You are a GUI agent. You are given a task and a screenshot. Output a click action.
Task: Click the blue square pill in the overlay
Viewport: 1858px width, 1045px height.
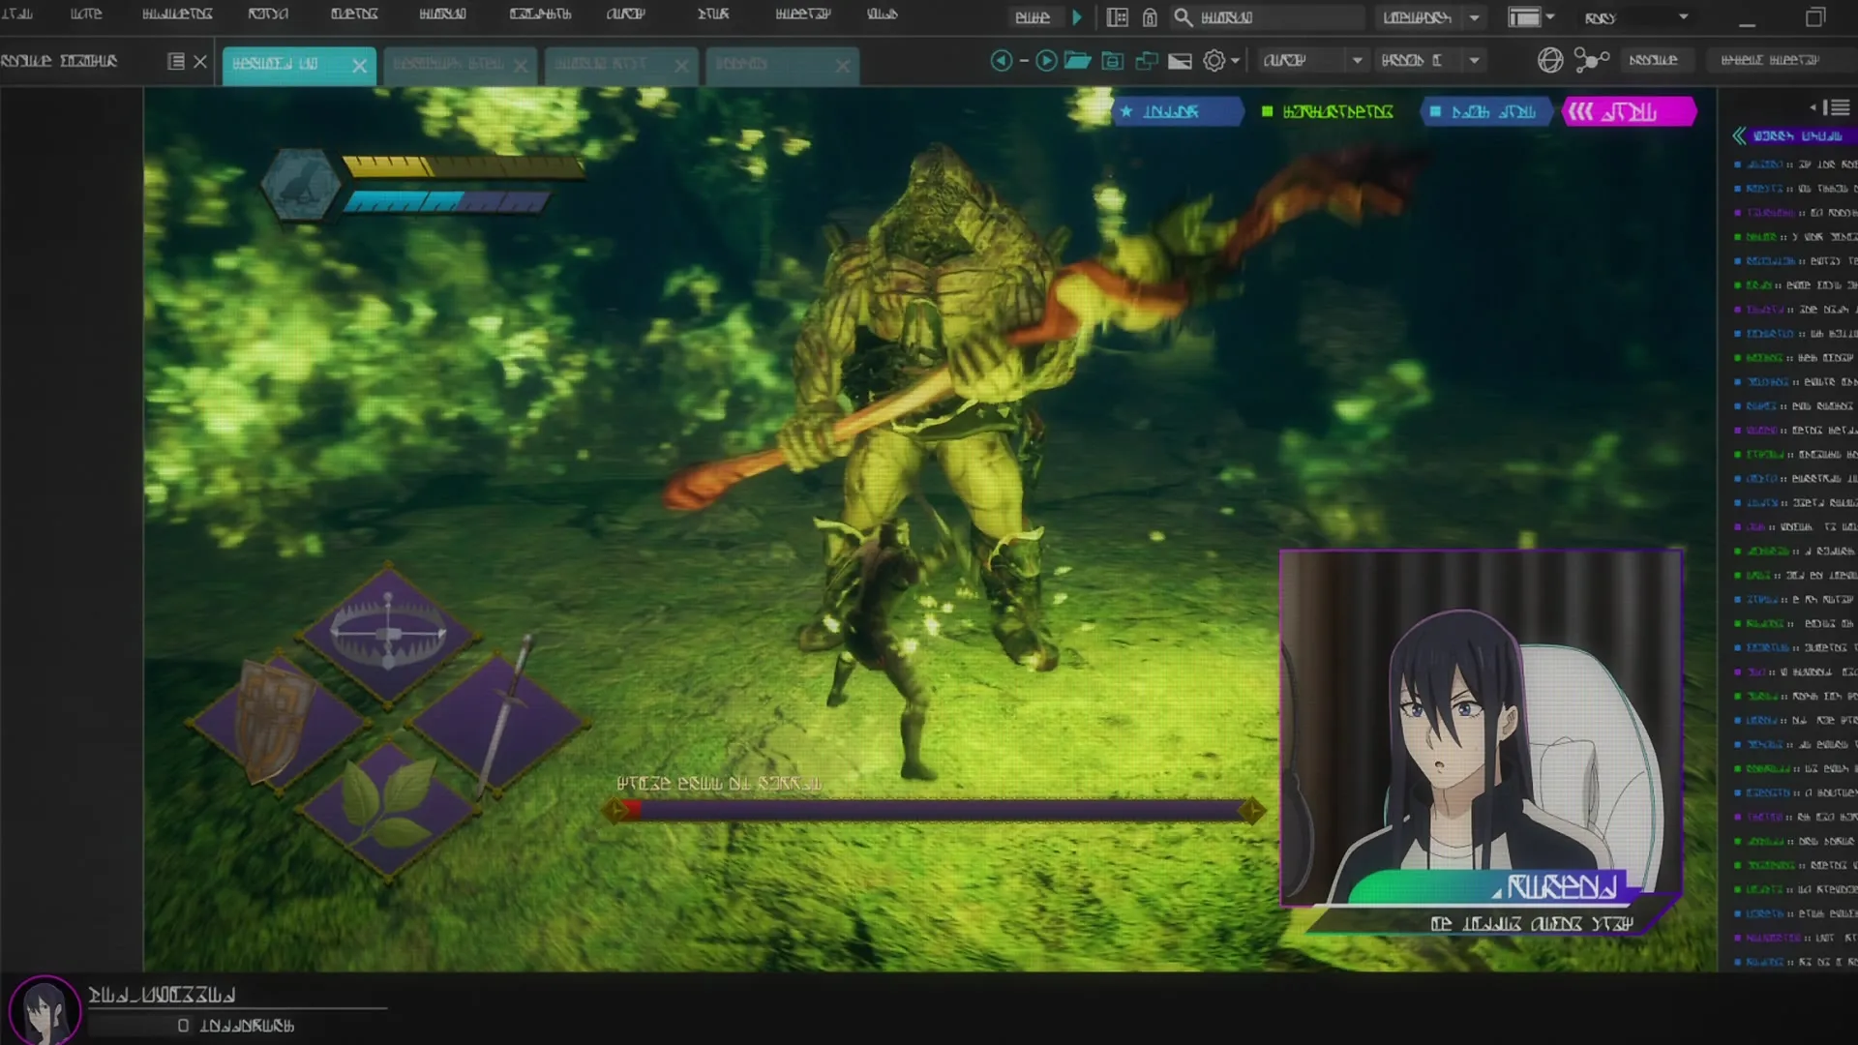click(x=1488, y=111)
